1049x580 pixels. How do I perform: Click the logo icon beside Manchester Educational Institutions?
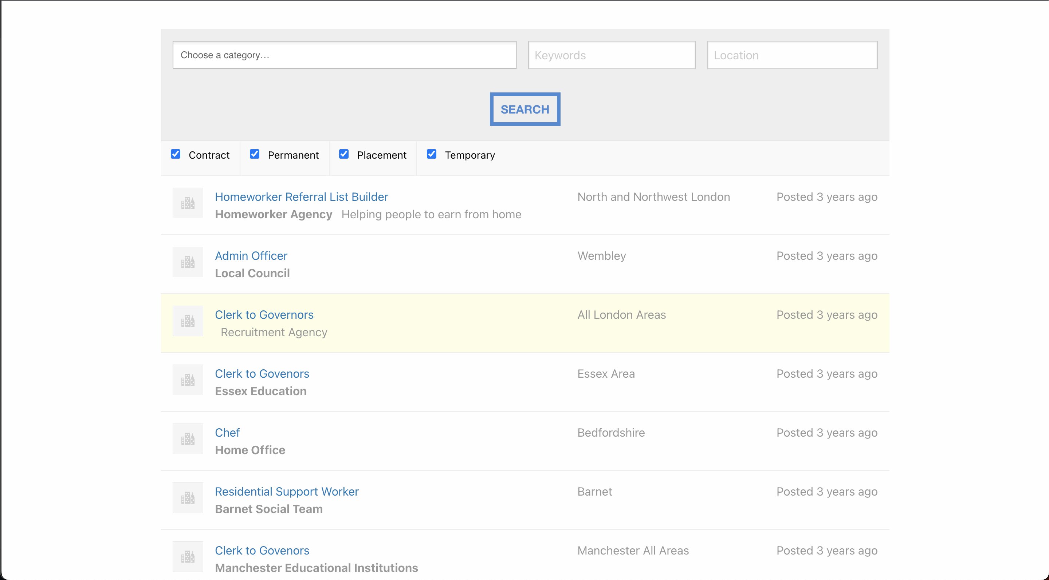click(188, 557)
